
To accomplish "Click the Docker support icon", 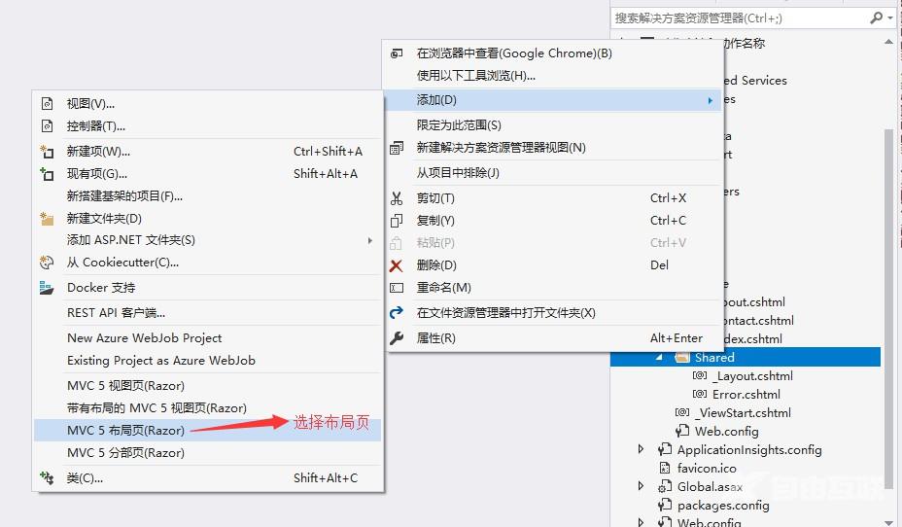I will 47,288.
